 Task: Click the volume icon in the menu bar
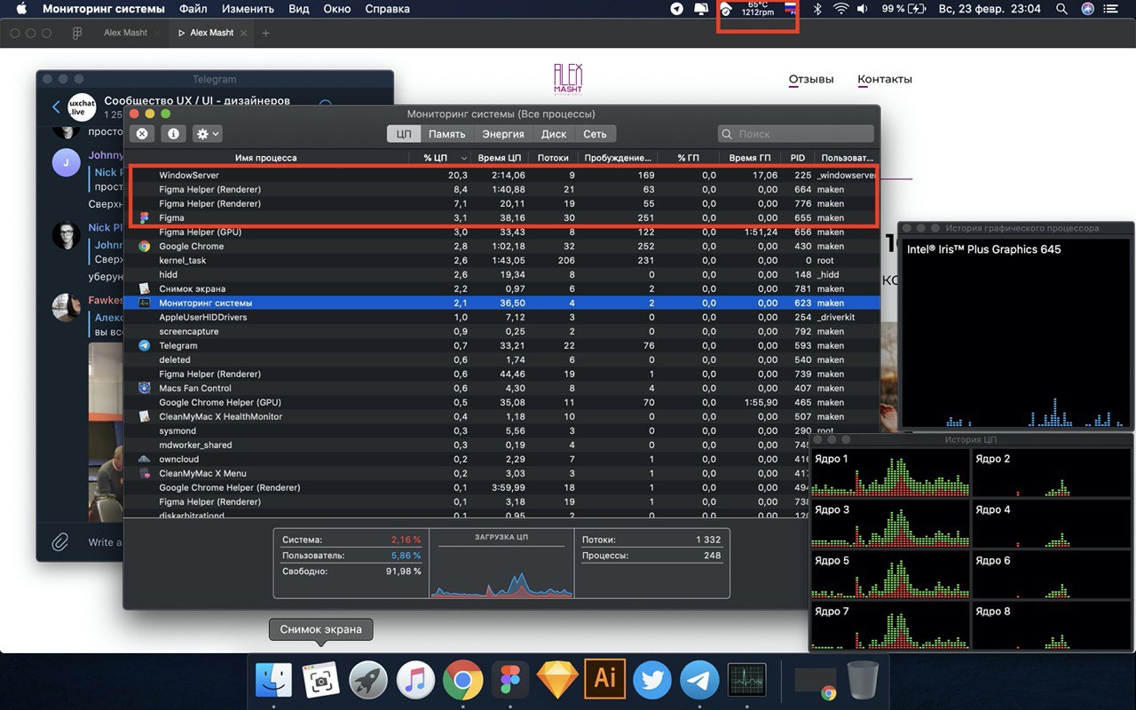[x=863, y=9]
